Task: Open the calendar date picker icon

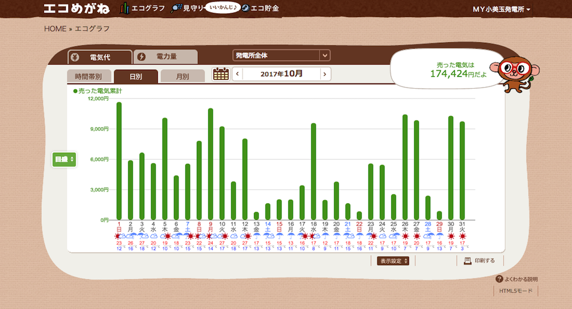Action: tap(221, 74)
